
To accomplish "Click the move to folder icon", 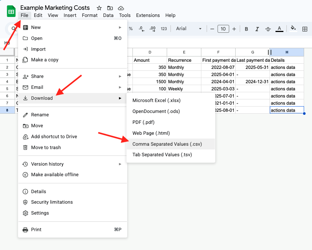I will coord(110,8).
